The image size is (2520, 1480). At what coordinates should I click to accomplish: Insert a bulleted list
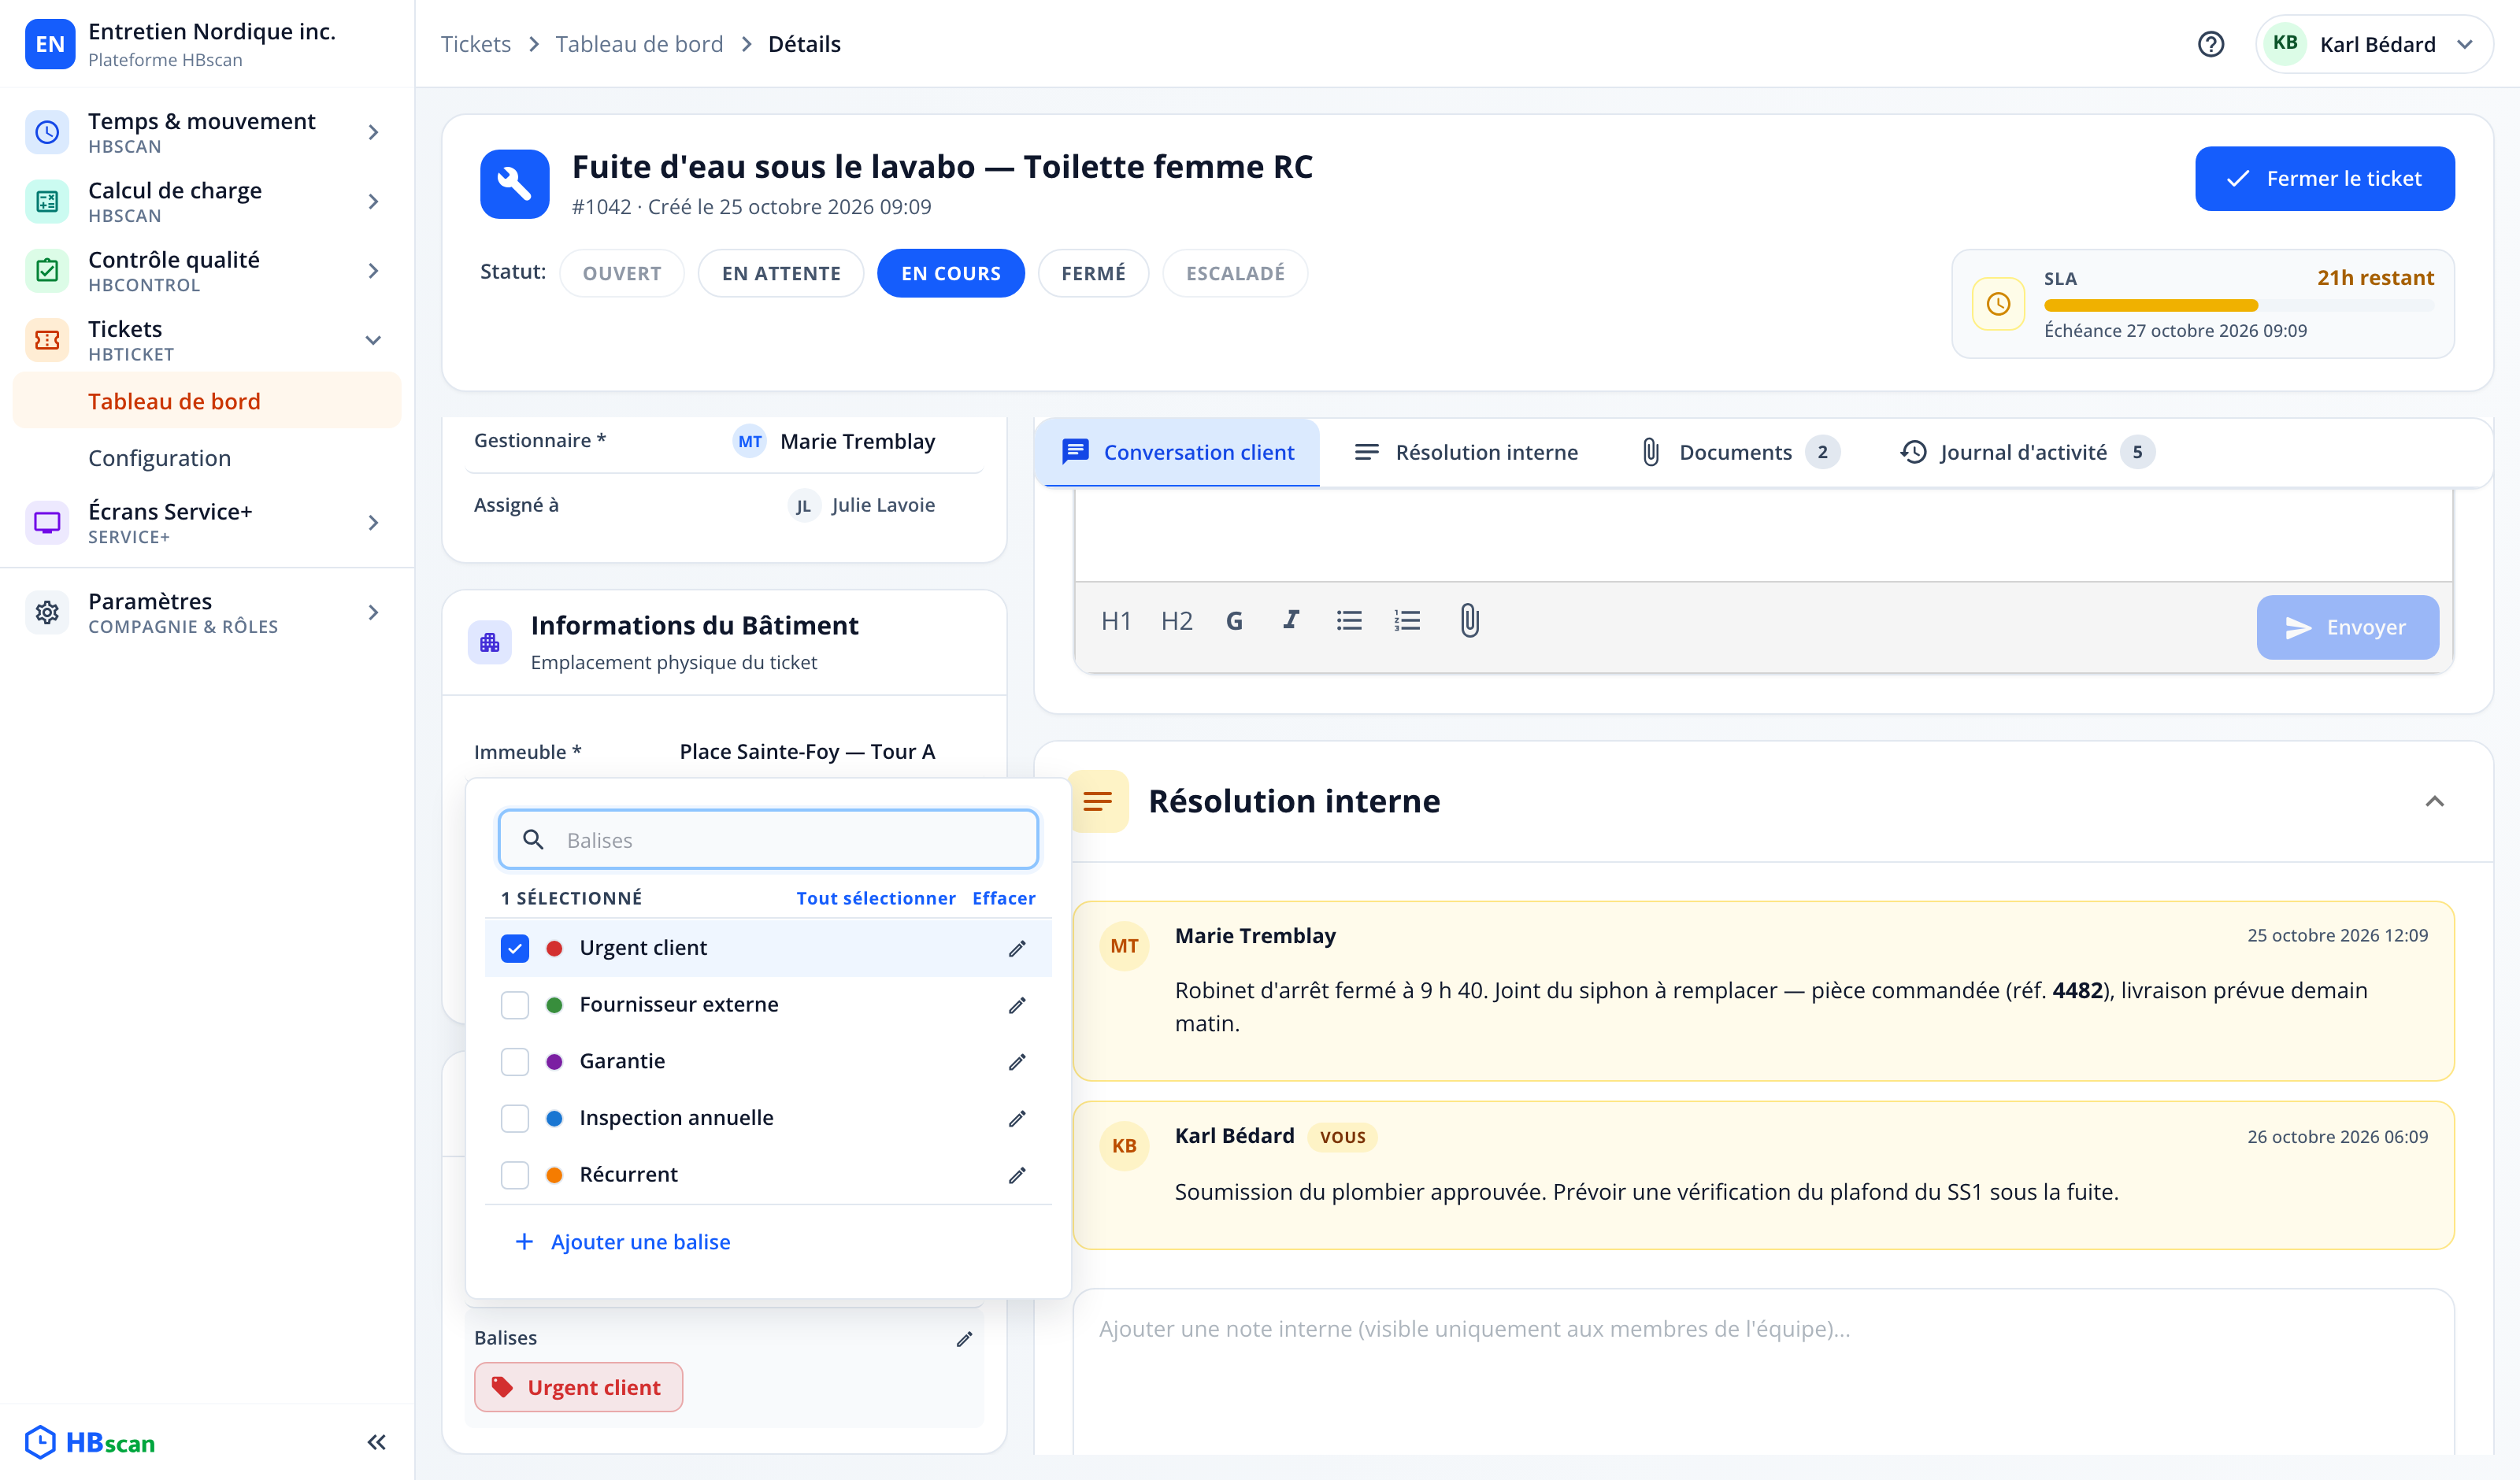(1349, 621)
